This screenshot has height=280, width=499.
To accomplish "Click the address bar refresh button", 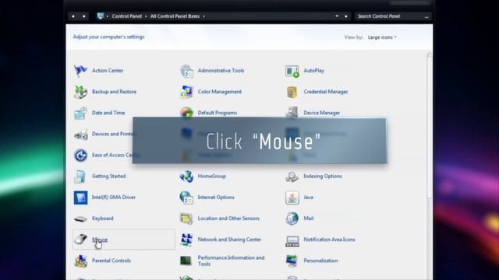I will pos(346,16).
